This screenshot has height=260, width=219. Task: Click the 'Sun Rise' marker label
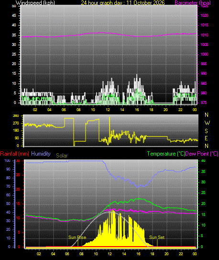(77, 237)
